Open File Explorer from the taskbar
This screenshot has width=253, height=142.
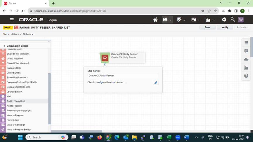coord(134,137)
